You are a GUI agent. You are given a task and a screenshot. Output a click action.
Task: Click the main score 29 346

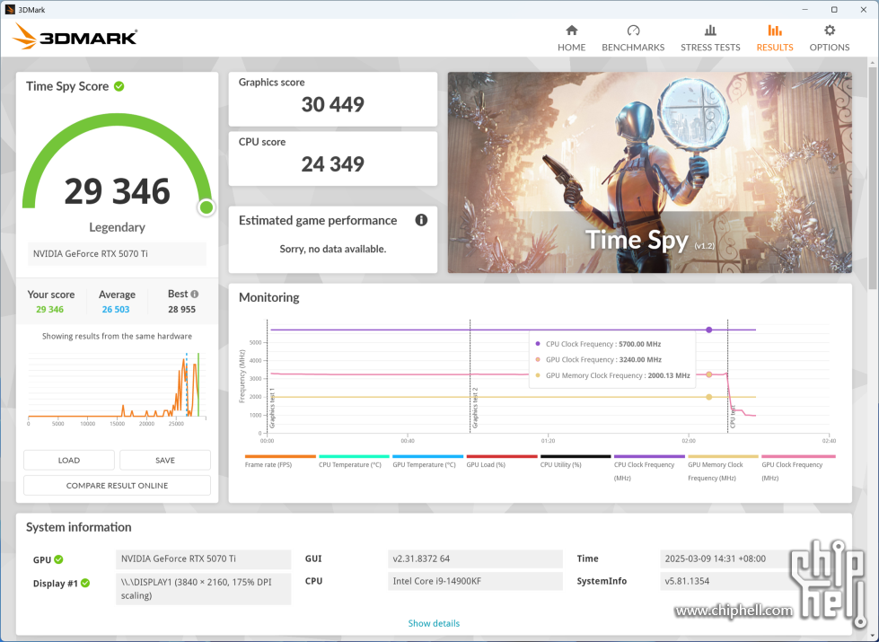(117, 191)
